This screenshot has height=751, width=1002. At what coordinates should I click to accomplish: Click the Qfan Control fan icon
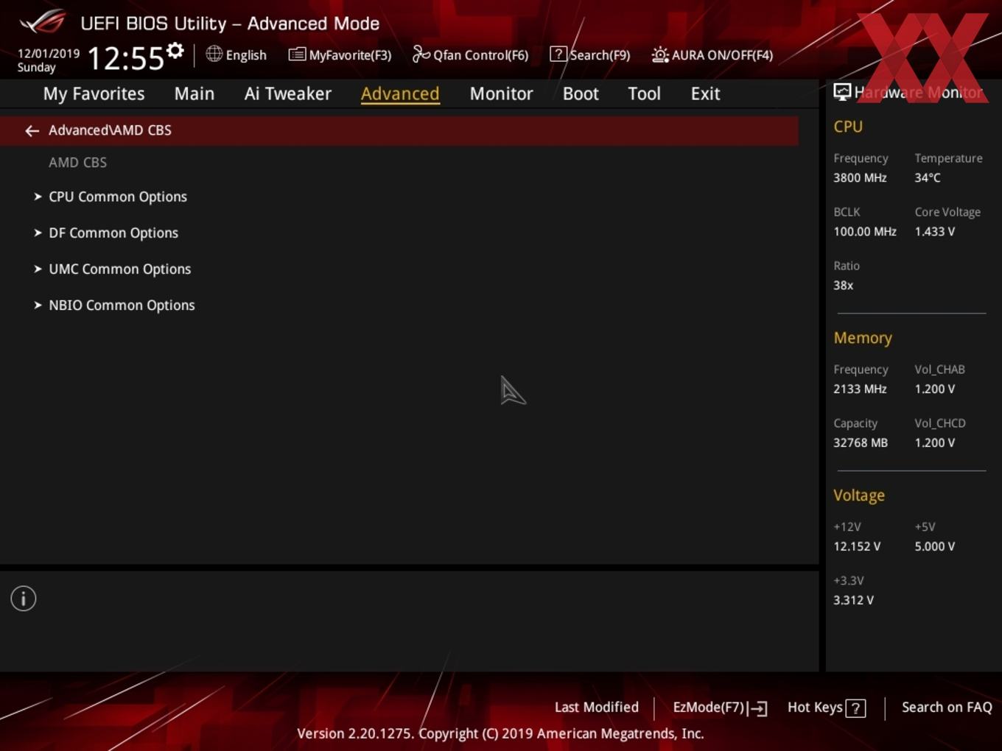[x=421, y=54]
